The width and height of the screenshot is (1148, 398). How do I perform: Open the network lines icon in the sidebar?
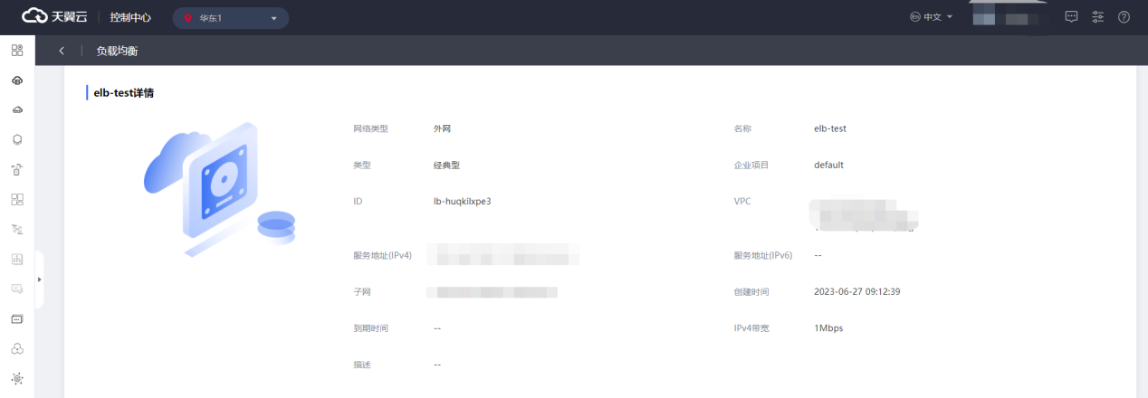17,229
